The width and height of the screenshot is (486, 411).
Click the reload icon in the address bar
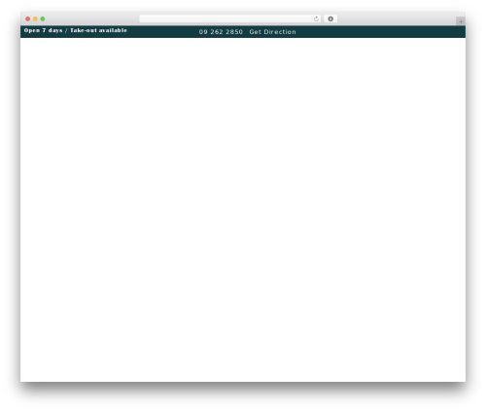click(316, 18)
